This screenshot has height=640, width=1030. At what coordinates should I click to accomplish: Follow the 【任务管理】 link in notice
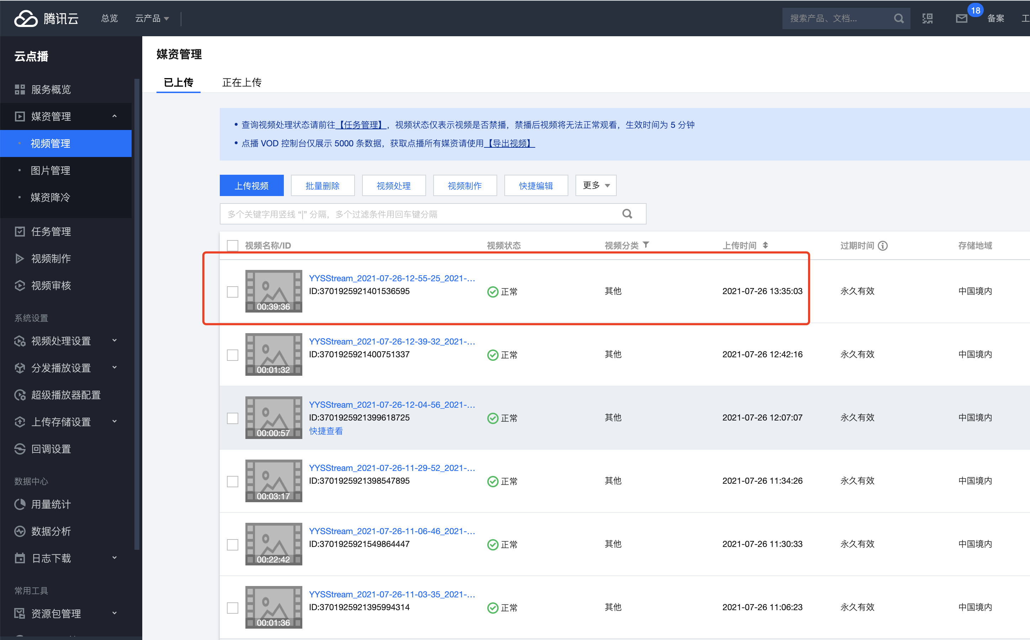[x=361, y=125]
